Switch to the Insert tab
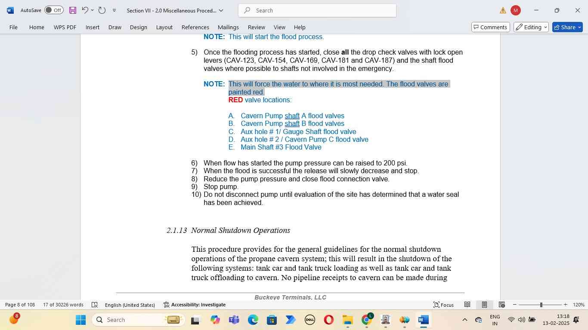The image size is (588, 330). (x=93, y=27)
